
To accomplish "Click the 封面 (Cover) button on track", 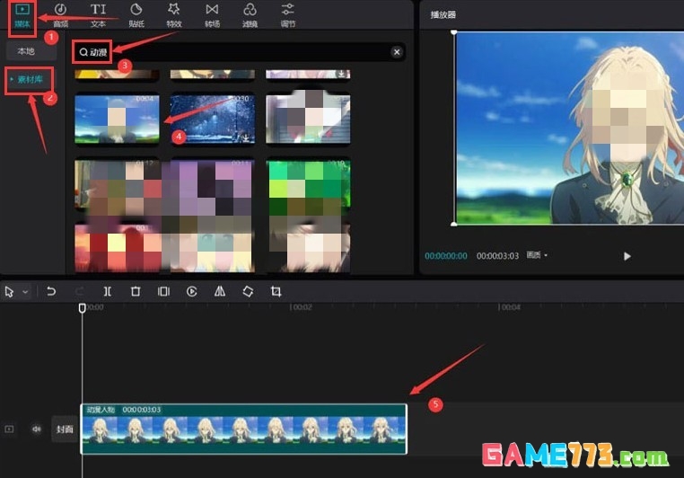I will [x=63, y=429].
